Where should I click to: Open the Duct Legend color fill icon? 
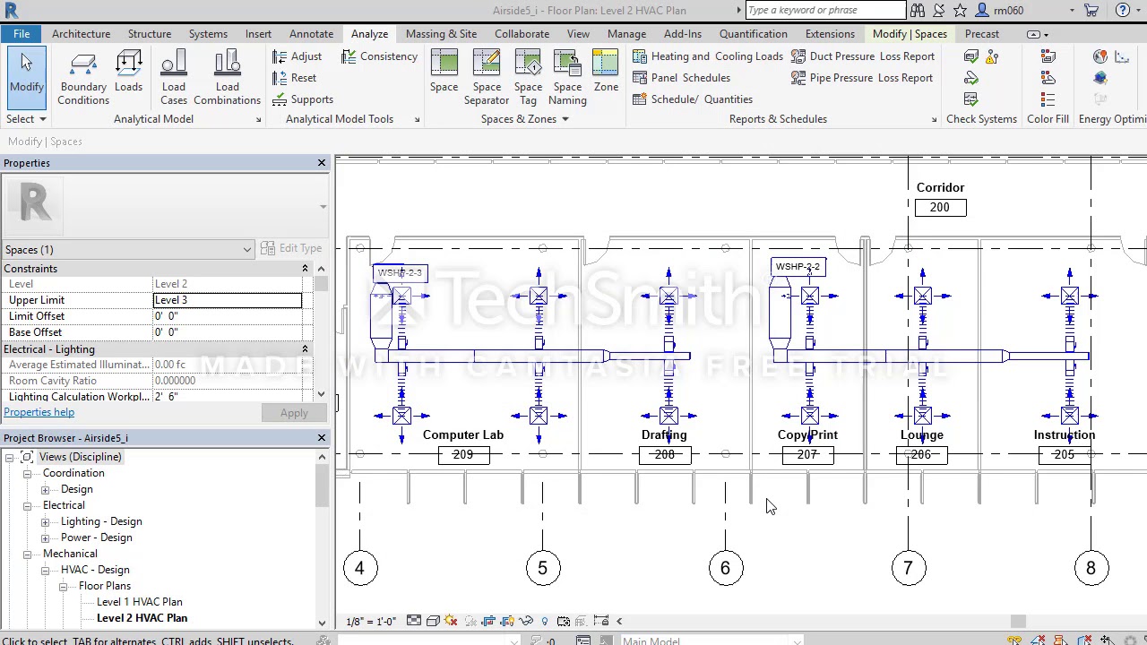pyautogui.click(x=1048, y=56)
